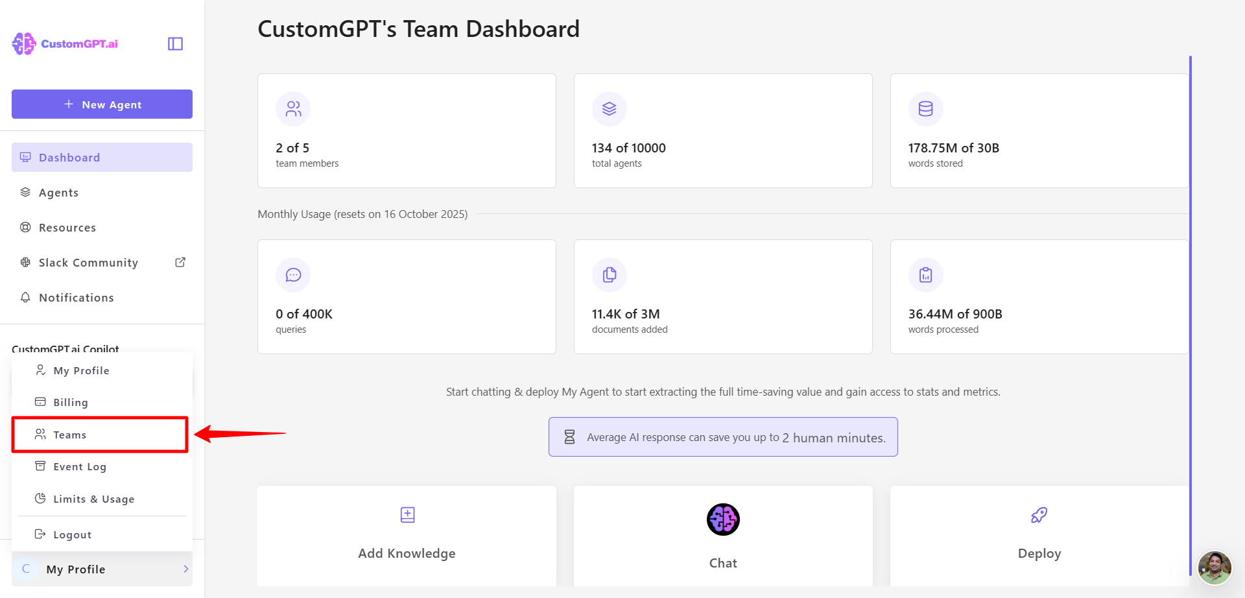
Task: Click the CustomGPT.ai brain logo
Action: 24,43
